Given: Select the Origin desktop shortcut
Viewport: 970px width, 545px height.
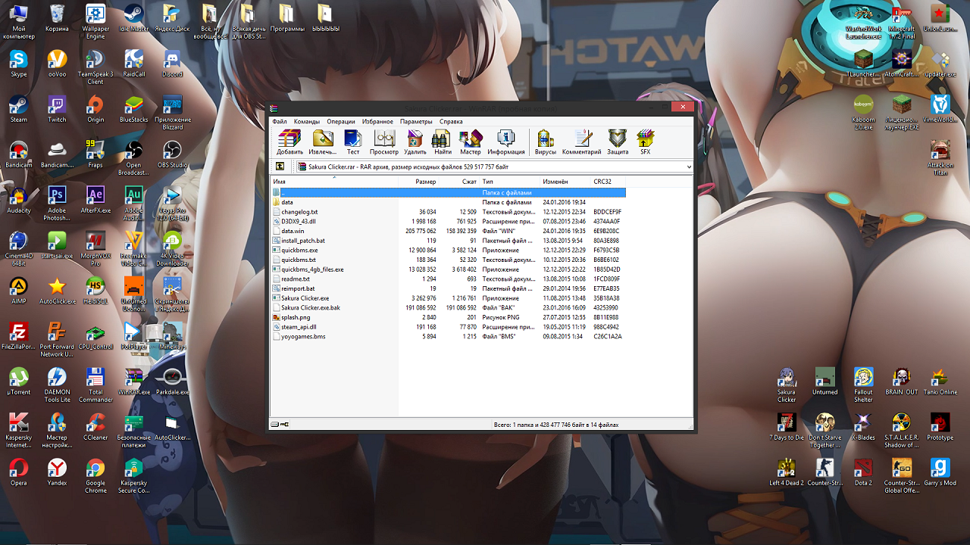Looking at the screenshot, I should tap(95, 108).
